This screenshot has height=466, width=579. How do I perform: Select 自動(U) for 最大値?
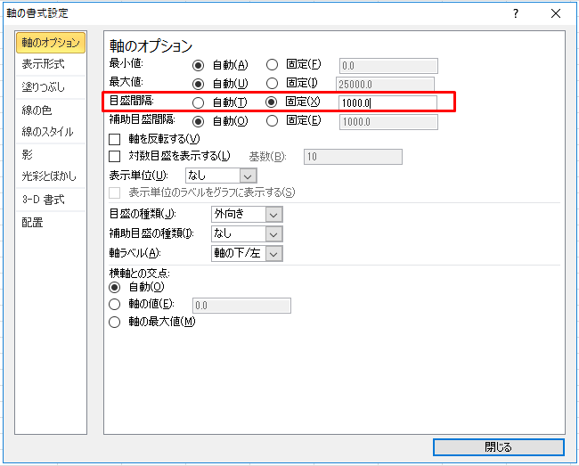199,84
